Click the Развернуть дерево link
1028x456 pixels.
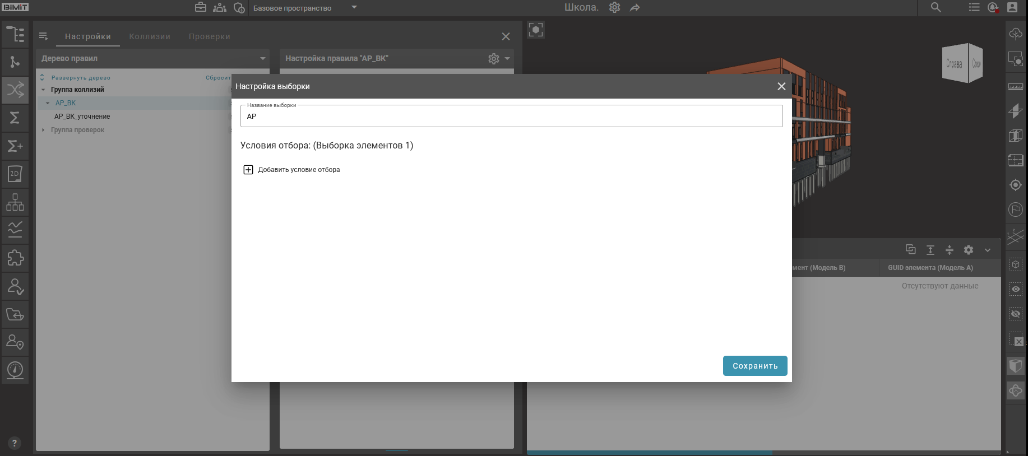[80, 78]
